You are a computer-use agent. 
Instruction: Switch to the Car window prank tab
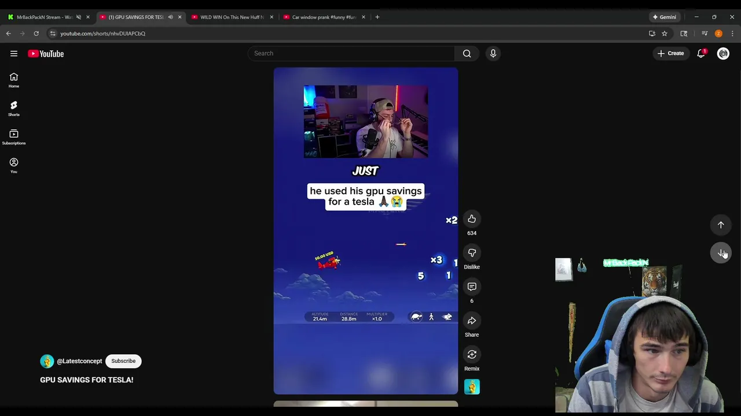324,17
